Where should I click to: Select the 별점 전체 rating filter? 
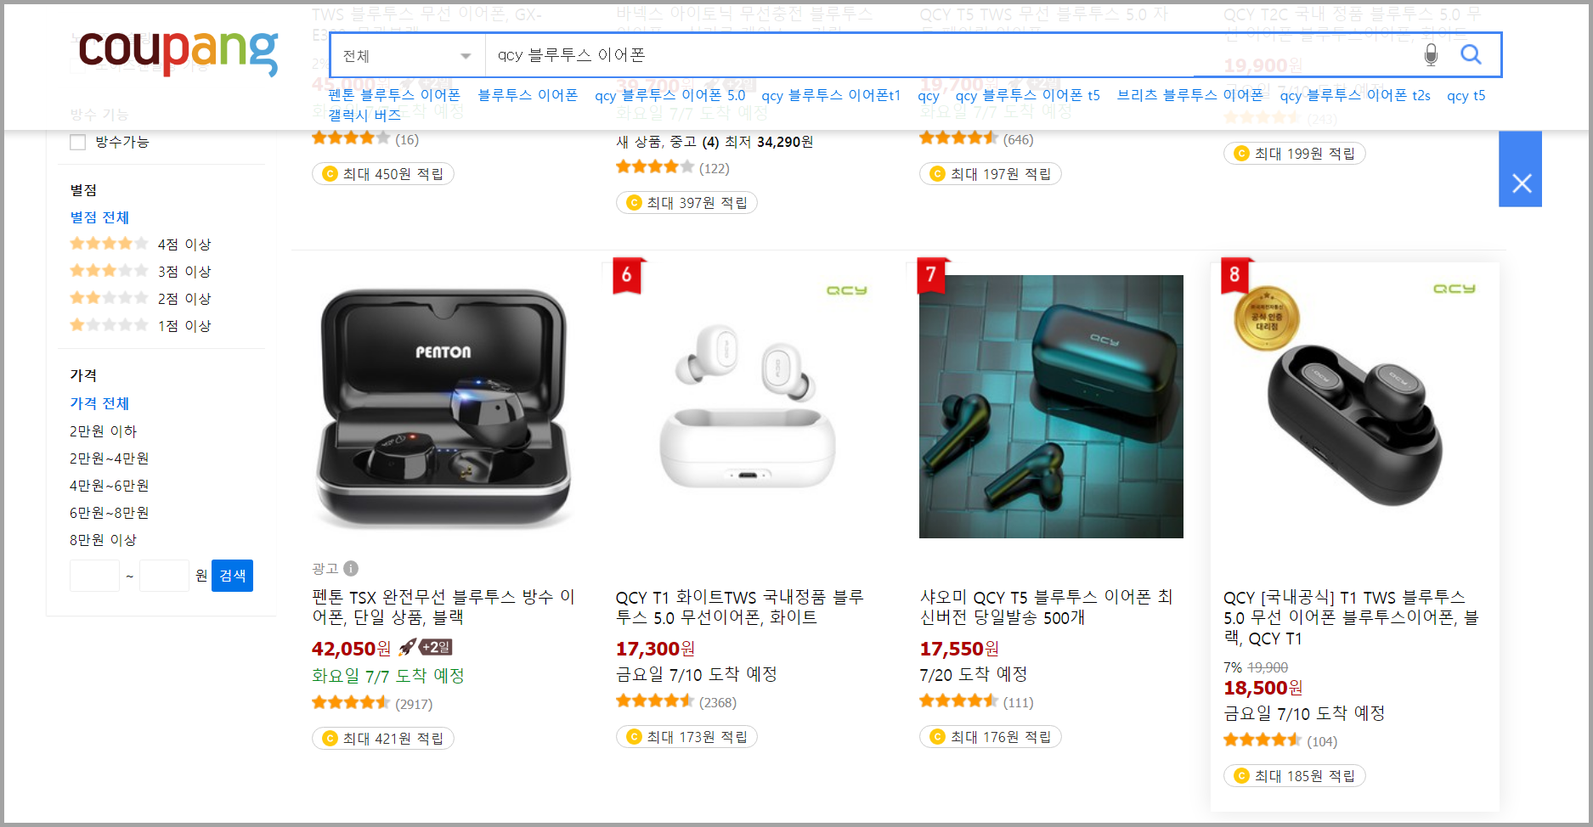point(99,217)
